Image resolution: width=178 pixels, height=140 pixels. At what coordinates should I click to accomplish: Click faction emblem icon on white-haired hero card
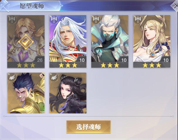click(x=54, y=20)
